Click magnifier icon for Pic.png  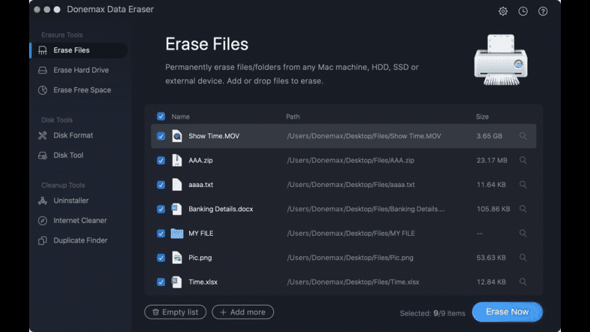coord(523,257)
